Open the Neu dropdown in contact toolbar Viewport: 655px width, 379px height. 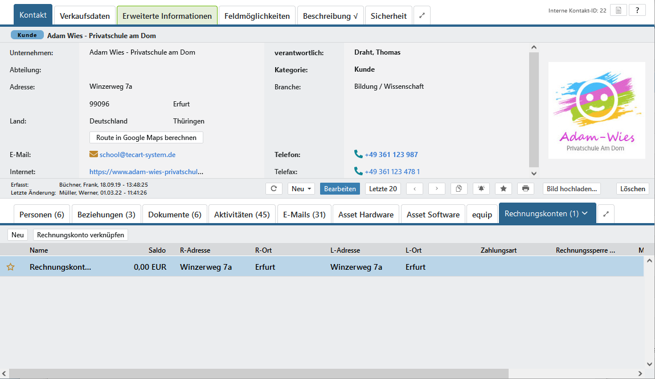click(x=301, y=188)
